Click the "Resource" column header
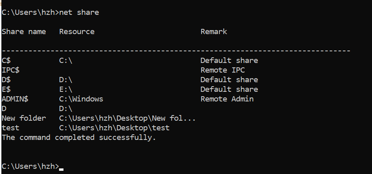Image resolution: width=372 pixels, height=174 pixels. 77,32
